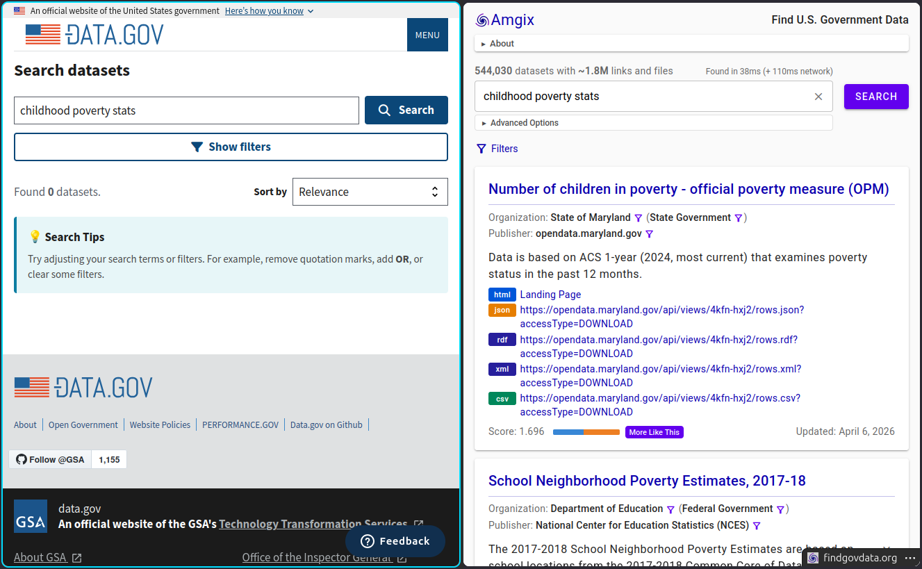Click the Feedback button

[x=395, y=541]
